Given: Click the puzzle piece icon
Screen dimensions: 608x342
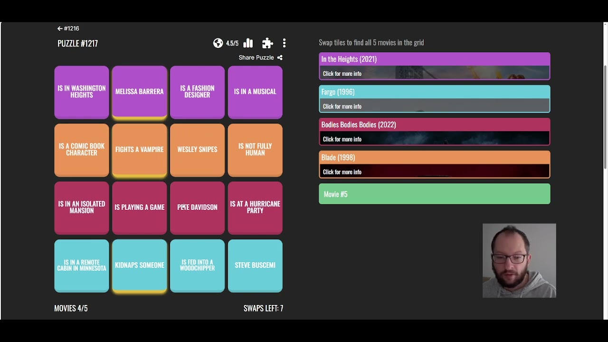Looking at the screenshot, I should pos(267,43).
